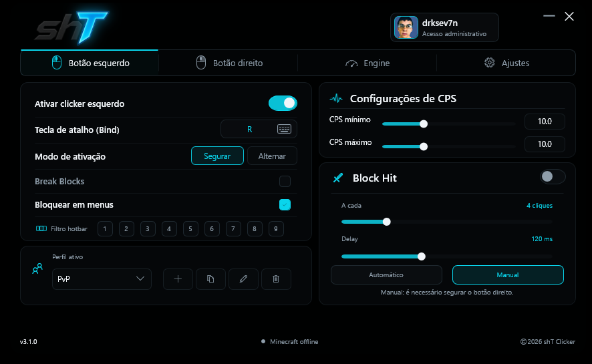Adjust the A cada clicks slider
This screenshot has width=592, height=364.
click(x=446, y=222)
